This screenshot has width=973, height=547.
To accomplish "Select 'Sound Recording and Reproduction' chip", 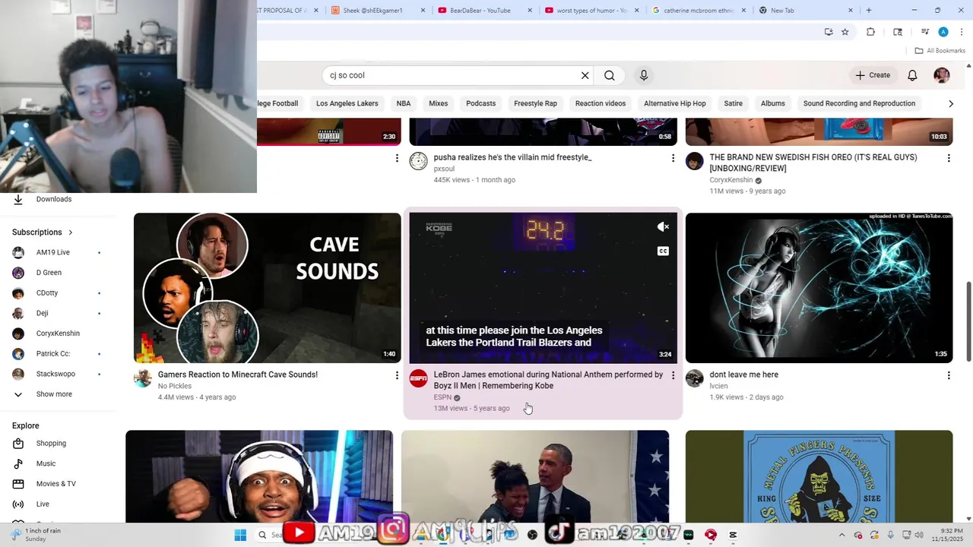I will click(x=859, y=103).
